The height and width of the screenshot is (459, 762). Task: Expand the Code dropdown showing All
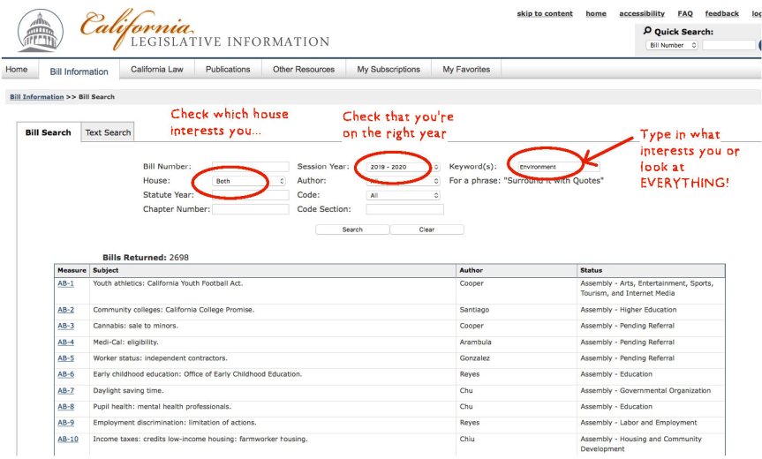[x=404, y=195]
